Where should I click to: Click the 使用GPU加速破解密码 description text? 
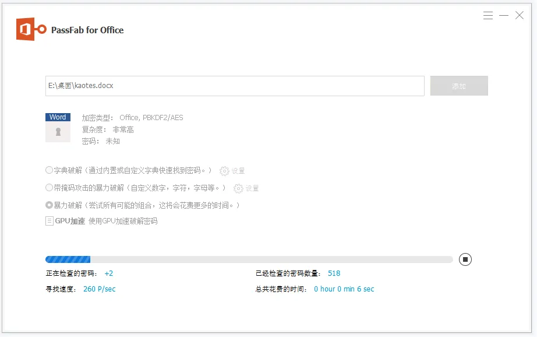point(123,221)
